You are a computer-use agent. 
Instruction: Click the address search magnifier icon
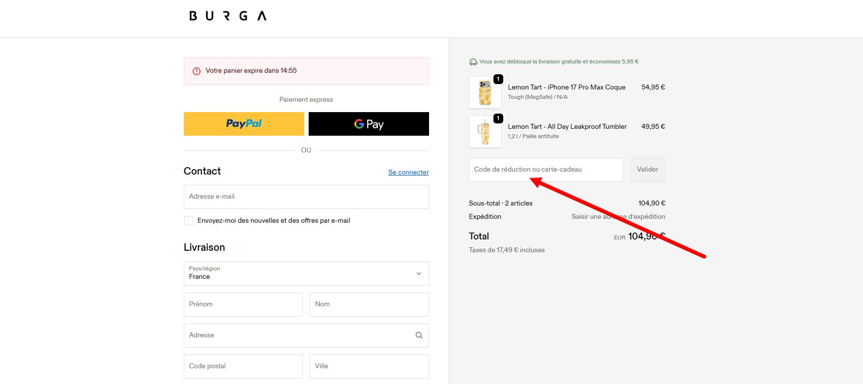click(419, 335)
